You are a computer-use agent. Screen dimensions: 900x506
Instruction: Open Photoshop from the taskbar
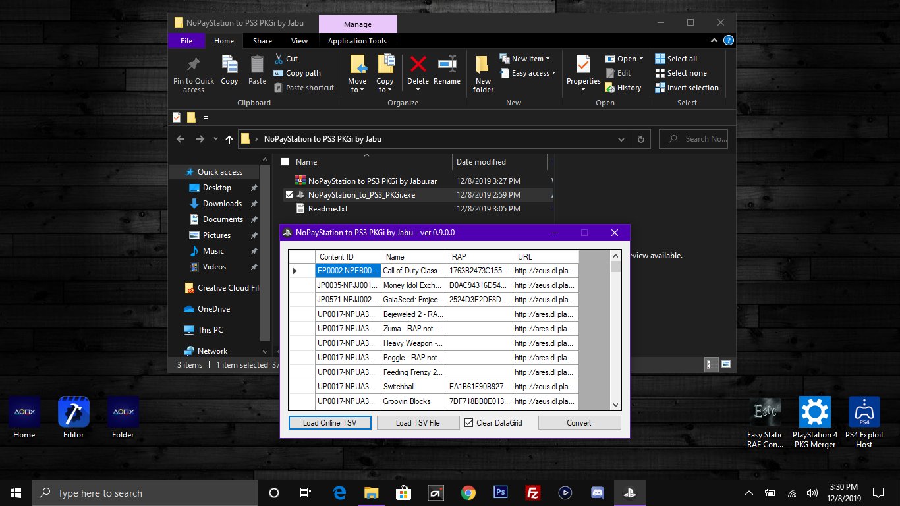pyautogui.click(x=500, y=492)
